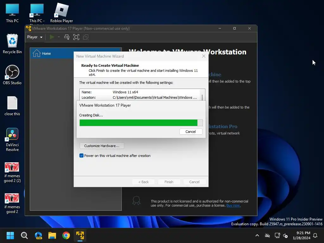Click the wizard Back button
Viewport: 324px width, 243px height.
[143, 182]
